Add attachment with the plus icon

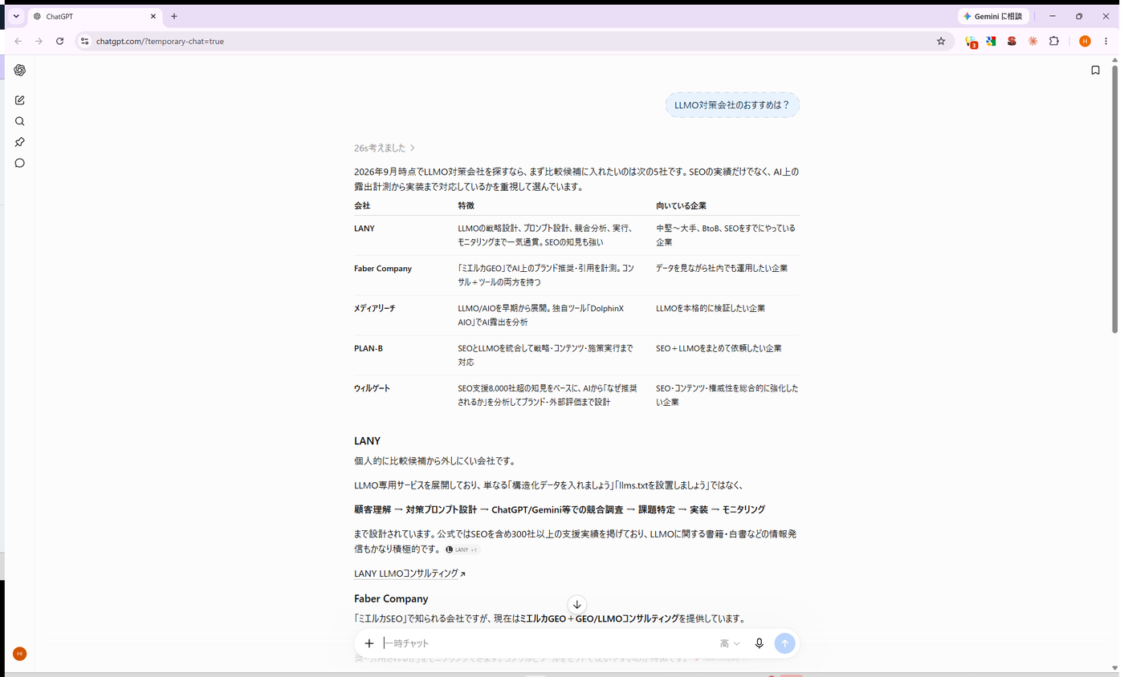[x=369, y=643]
